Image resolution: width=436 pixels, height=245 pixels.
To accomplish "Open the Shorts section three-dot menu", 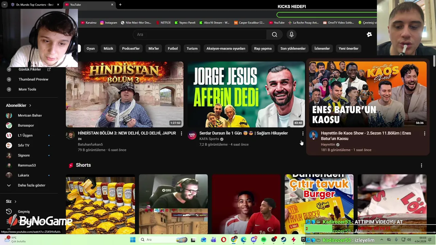I will click(x=421, y=165).
